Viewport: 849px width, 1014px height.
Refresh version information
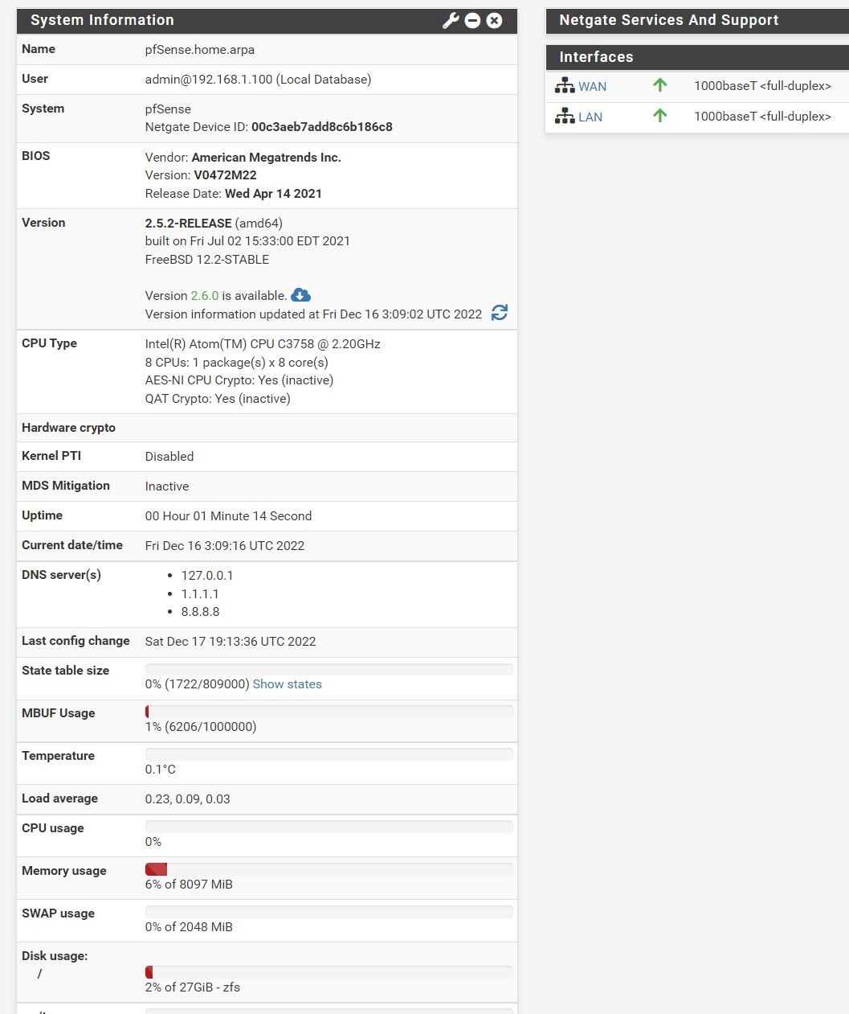coord(500,313)
